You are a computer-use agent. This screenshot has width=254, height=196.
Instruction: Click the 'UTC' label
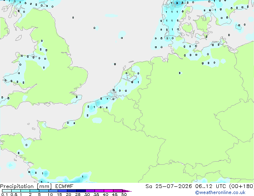coord(221,186)
